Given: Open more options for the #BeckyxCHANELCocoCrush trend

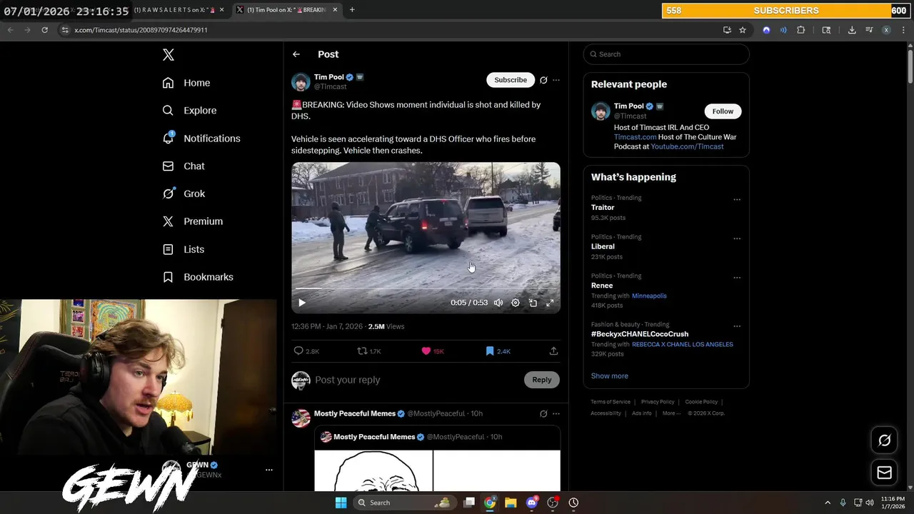Looking at the screenshot, I should click(x=737, y=326).
